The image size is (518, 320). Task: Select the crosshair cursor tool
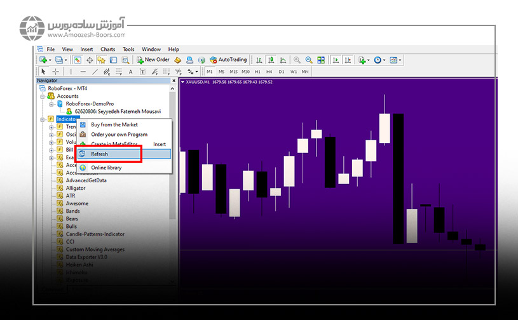click(x=55, y=72)
